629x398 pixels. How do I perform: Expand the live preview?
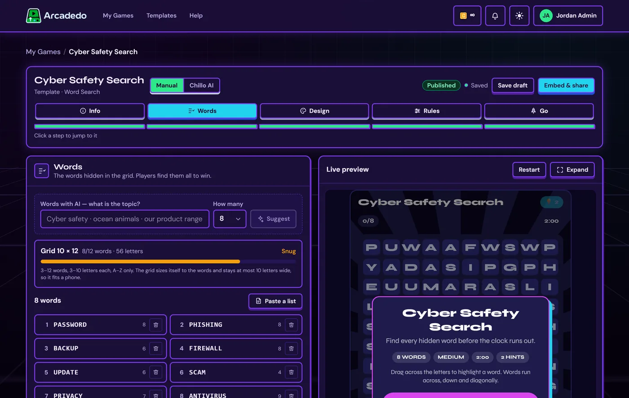(572, 170)
